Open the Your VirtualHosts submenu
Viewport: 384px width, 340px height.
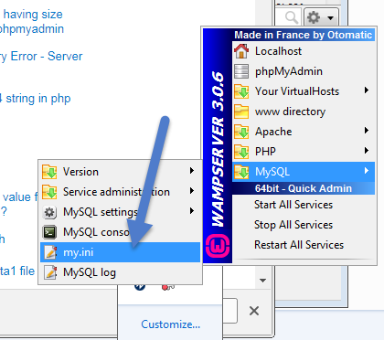tap(304, 91)
